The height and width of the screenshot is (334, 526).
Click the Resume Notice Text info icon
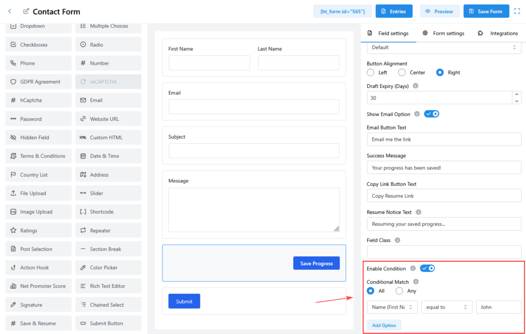point(419,212)
